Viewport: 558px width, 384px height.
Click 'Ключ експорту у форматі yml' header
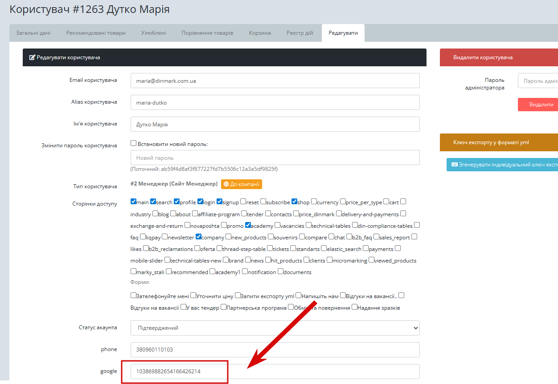pyautogui.click(x=499, y=142)
